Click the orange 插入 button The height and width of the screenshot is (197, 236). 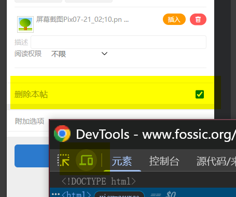pyautogui.click(x=174, y=19)
